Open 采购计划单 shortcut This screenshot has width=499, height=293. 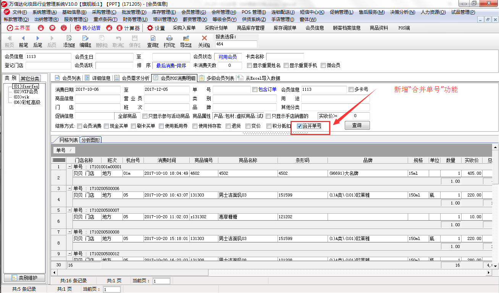click(x=216, y=28)
